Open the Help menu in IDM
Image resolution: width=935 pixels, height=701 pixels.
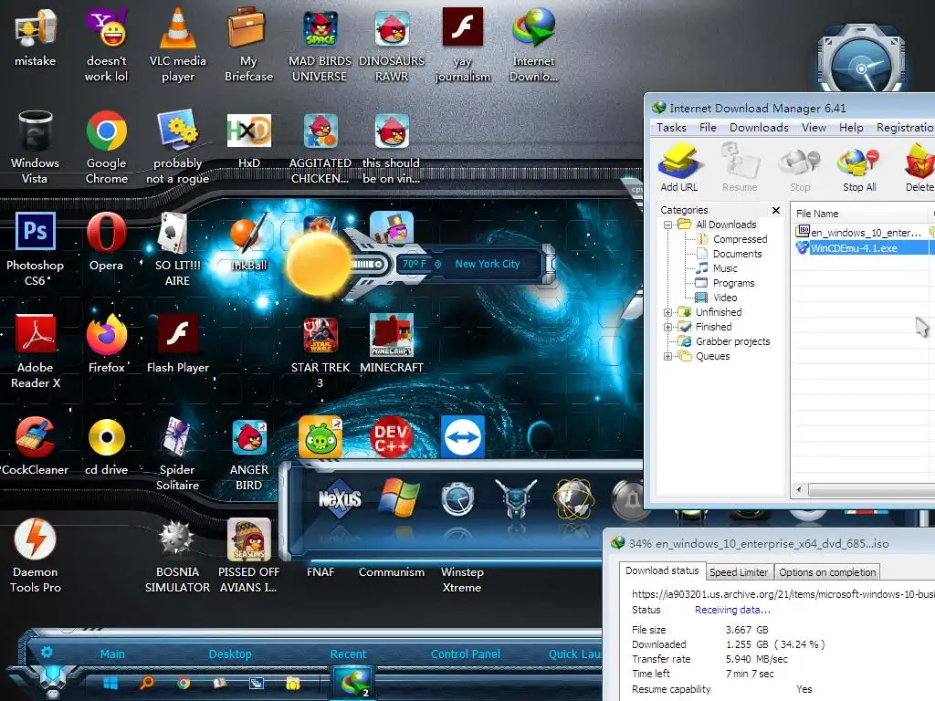click(851, 128)
